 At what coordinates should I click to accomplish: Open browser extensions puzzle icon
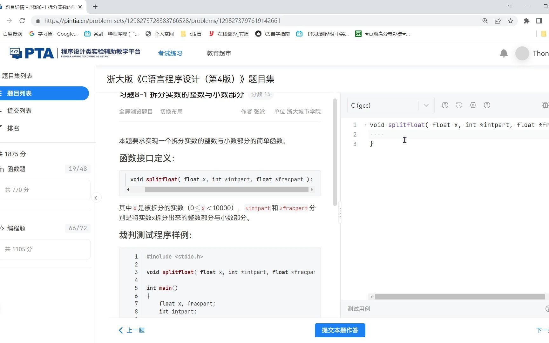click(x=526, y=21)
